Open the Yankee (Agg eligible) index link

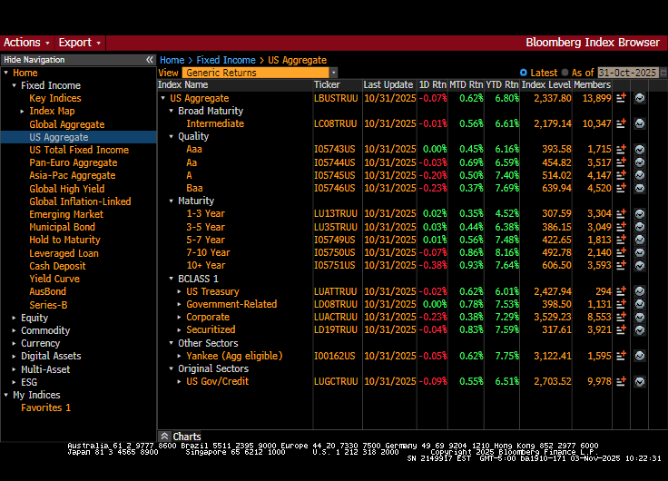pos(234,356)
